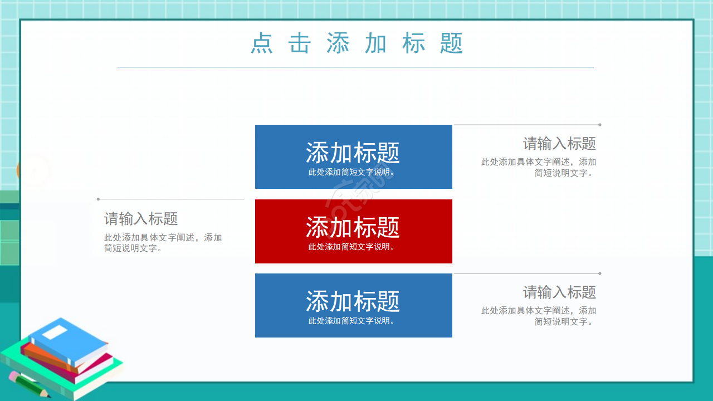Click the orange circle on the left edge
The image size is (713, 401).
click(18, 171)
